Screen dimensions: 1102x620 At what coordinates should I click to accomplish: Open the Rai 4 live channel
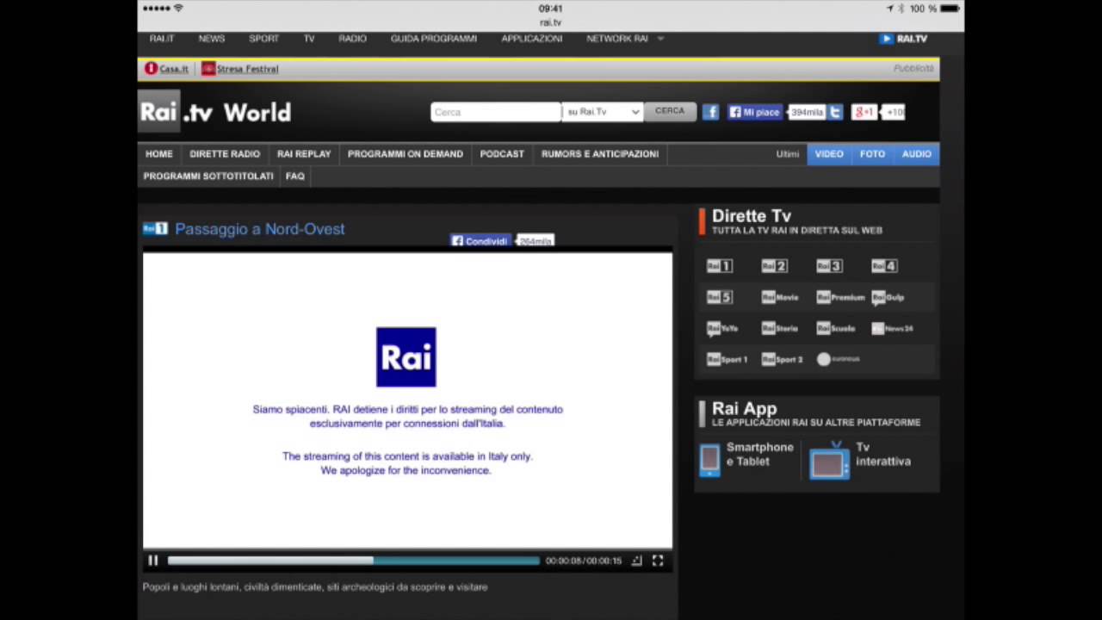884,266
